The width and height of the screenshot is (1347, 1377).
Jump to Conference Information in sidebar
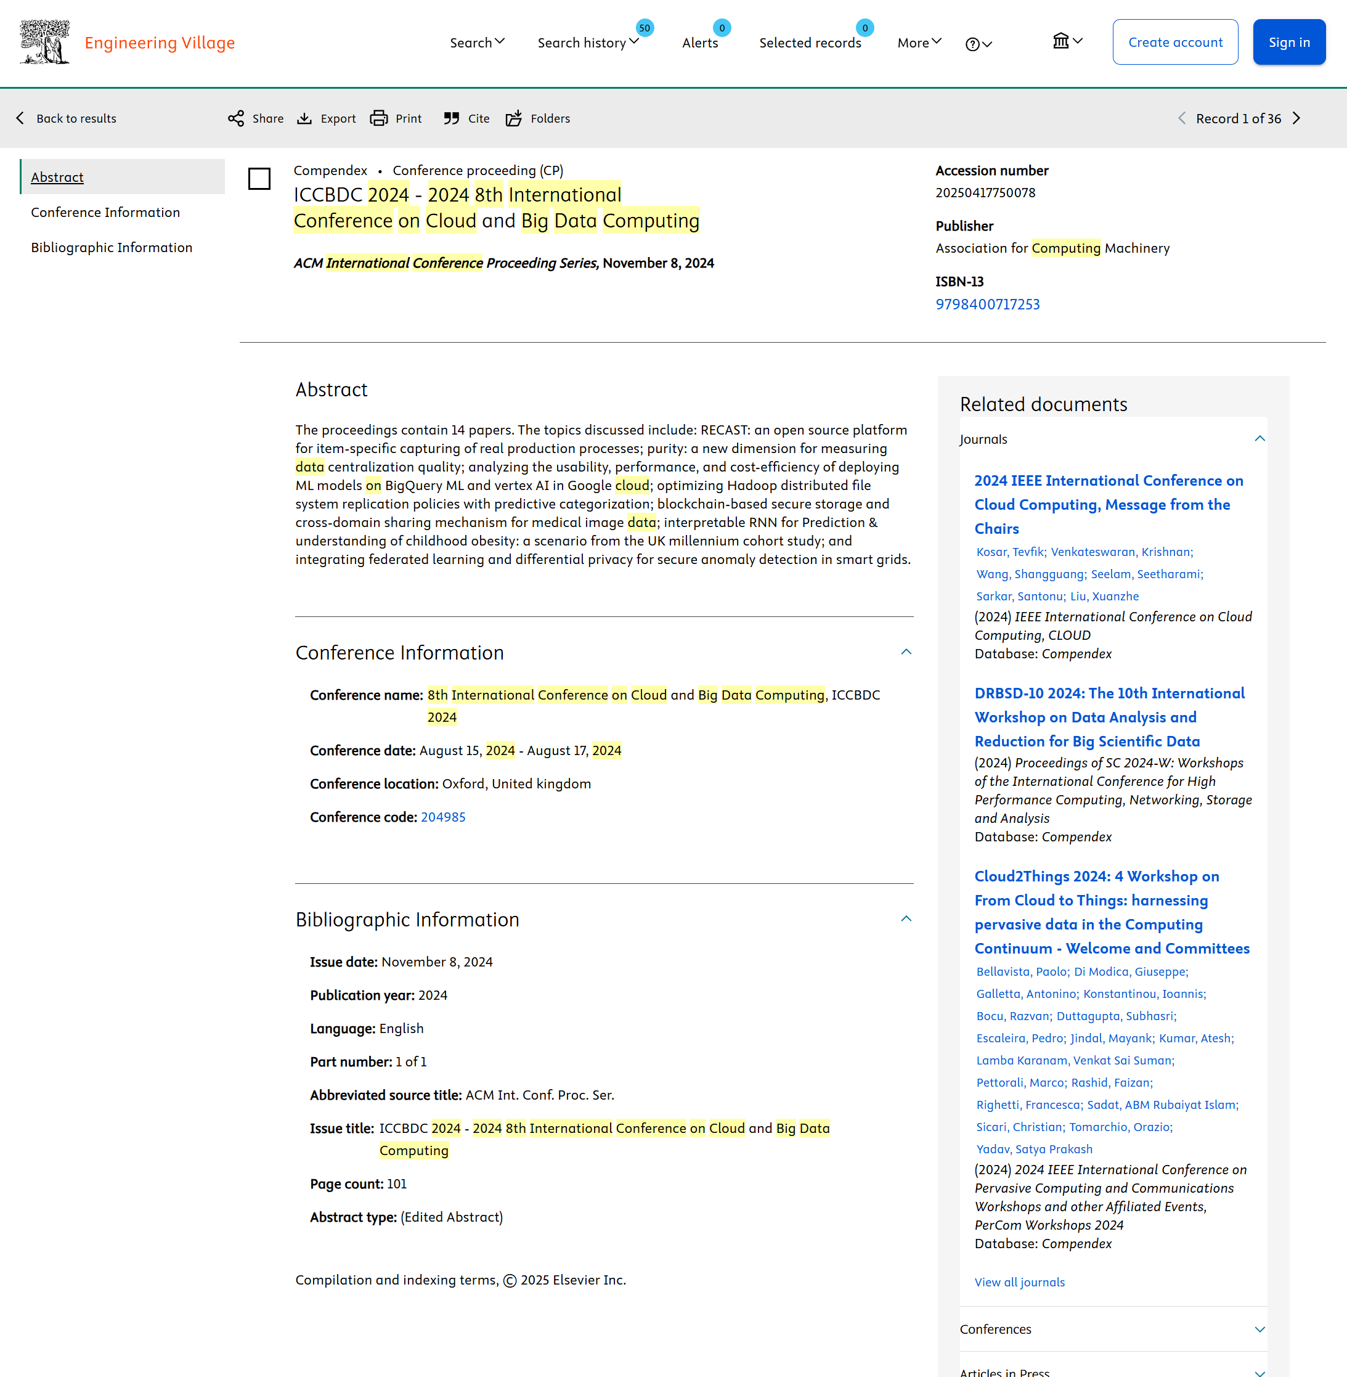pos(105,212)
